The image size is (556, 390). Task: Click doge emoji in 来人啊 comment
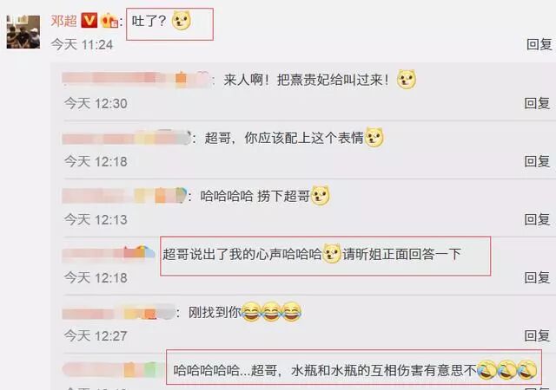[407, 79]
